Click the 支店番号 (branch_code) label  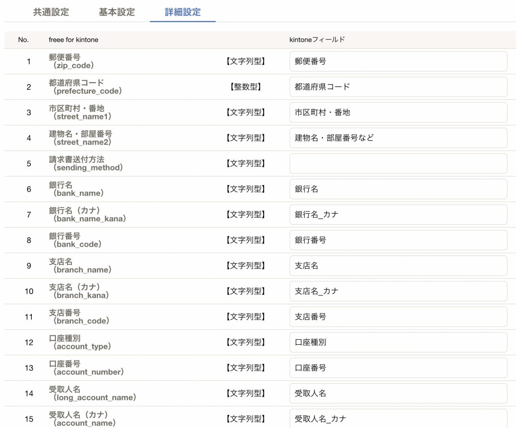(x=79, y=317)
